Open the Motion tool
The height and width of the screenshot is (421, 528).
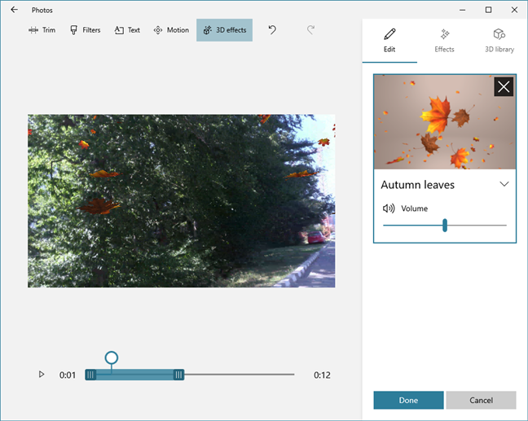[171, 30]
